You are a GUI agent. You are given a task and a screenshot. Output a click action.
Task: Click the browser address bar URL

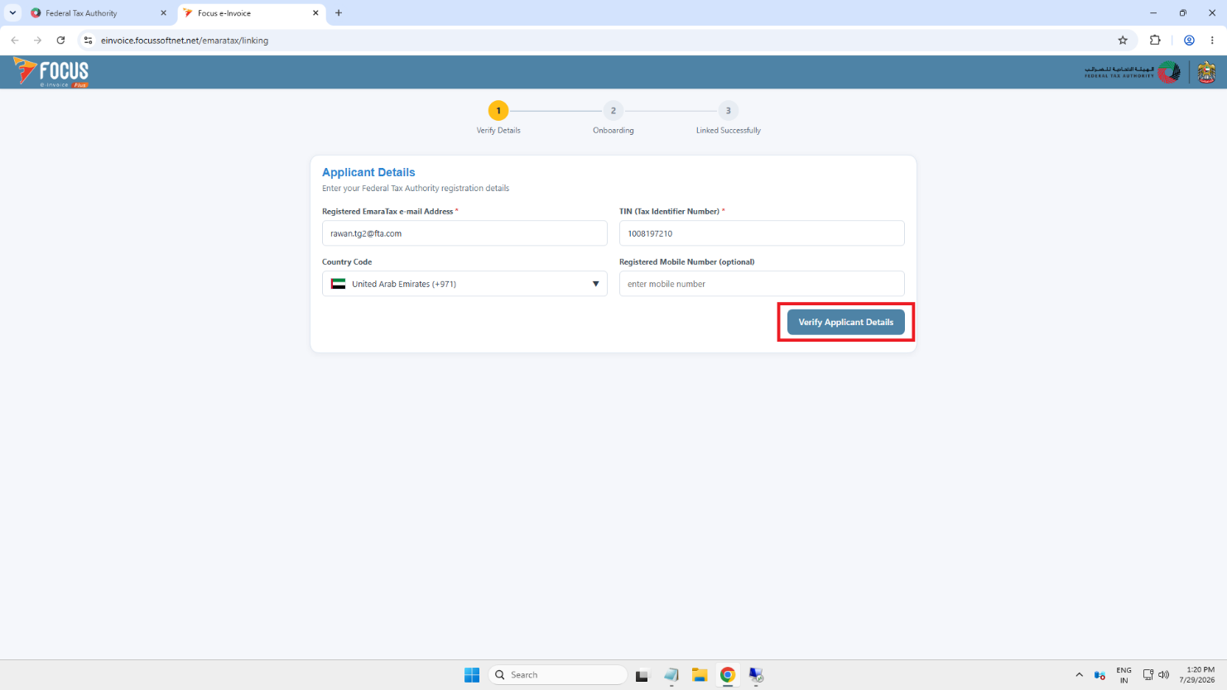click(185, 41)
